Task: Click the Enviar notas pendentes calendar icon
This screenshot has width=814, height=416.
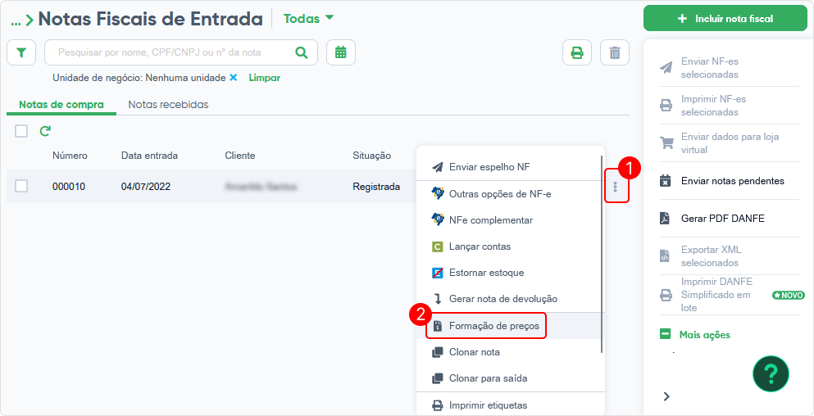Action: (666, 181)
